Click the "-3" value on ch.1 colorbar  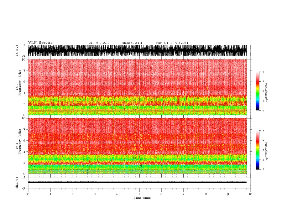click(x=263, y=72)
